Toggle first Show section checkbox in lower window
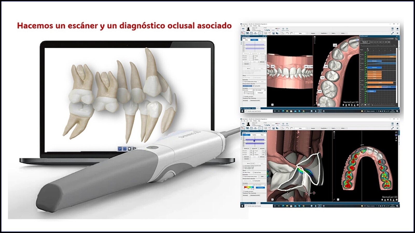The height and width of the screenshot is (233, 415). [x=243, y=172]
